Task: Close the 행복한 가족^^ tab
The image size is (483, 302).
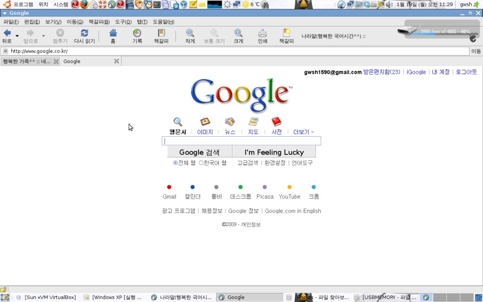Action: (56, 61)
